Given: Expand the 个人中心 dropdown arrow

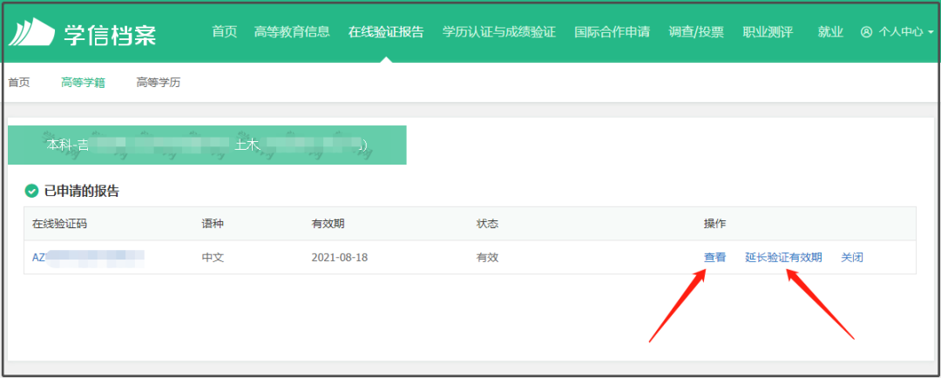Looking at the screenshot, I should click(931, 32).
